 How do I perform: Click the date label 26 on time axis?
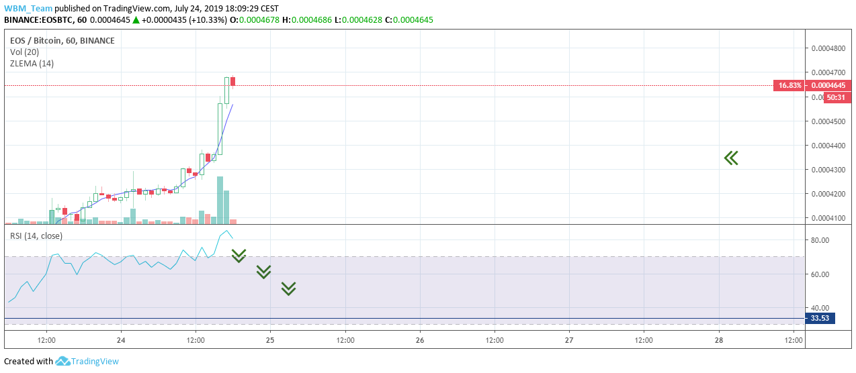[x=420, y=340]
